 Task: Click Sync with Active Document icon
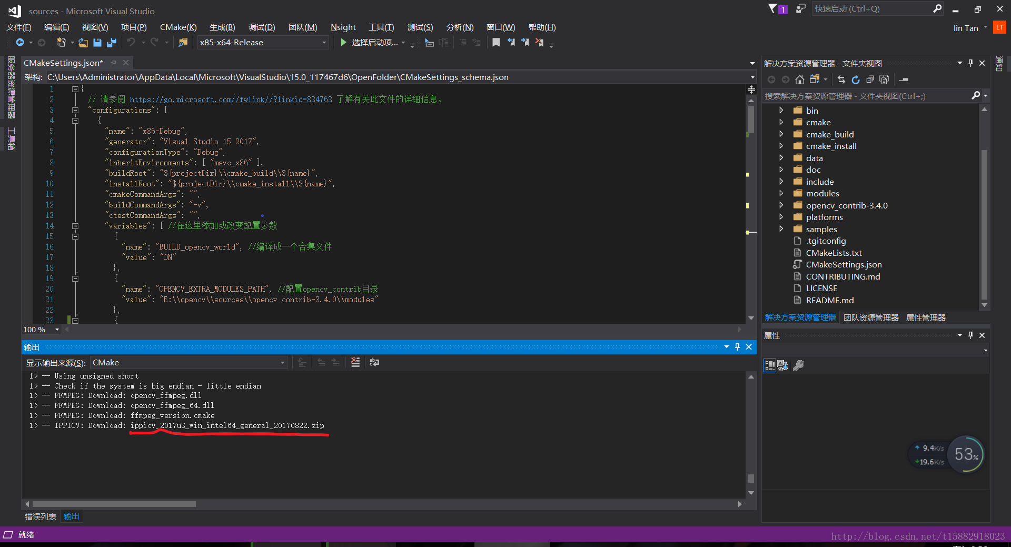coord(841,79)
